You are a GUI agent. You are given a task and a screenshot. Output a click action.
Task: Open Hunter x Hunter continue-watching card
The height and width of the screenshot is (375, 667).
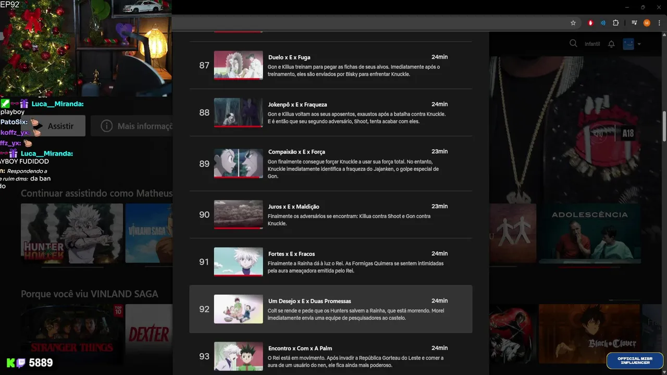(x=72, y=233)
